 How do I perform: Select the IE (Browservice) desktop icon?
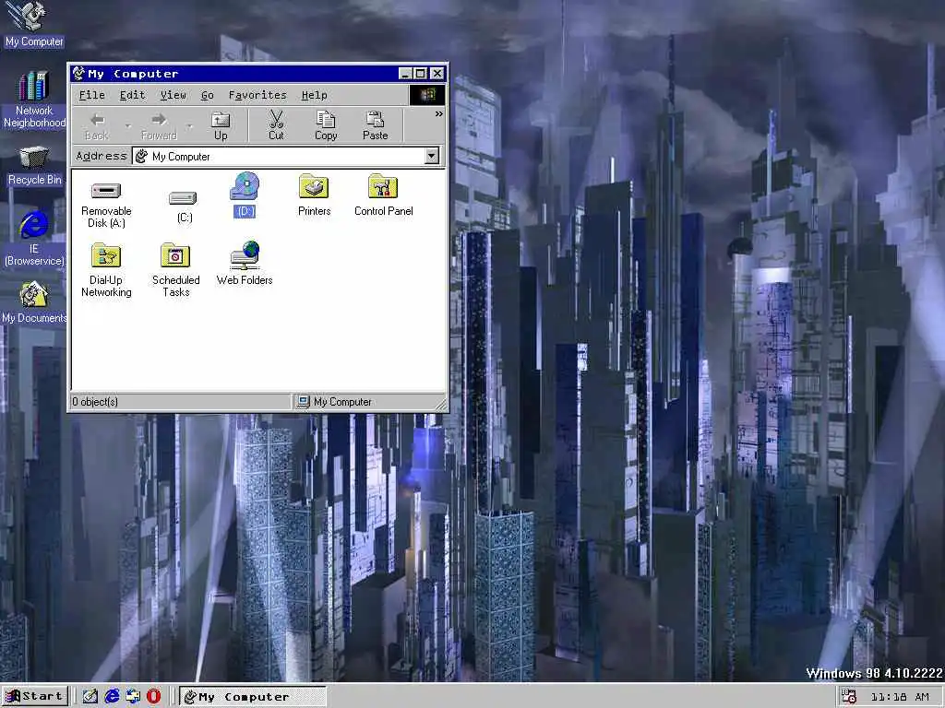click(34, 239)
